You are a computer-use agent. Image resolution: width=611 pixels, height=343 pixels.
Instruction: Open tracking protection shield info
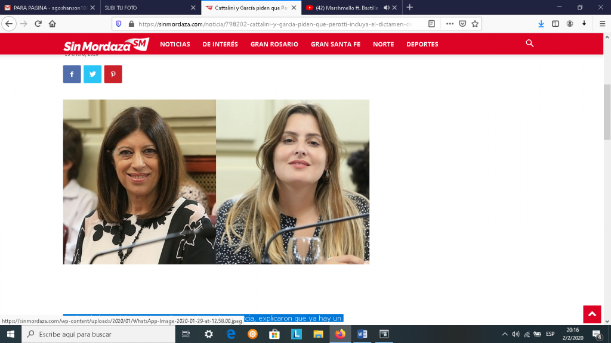[119, 24]
